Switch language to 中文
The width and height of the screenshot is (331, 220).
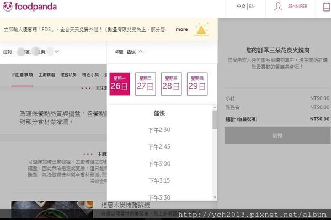(241, 7)
